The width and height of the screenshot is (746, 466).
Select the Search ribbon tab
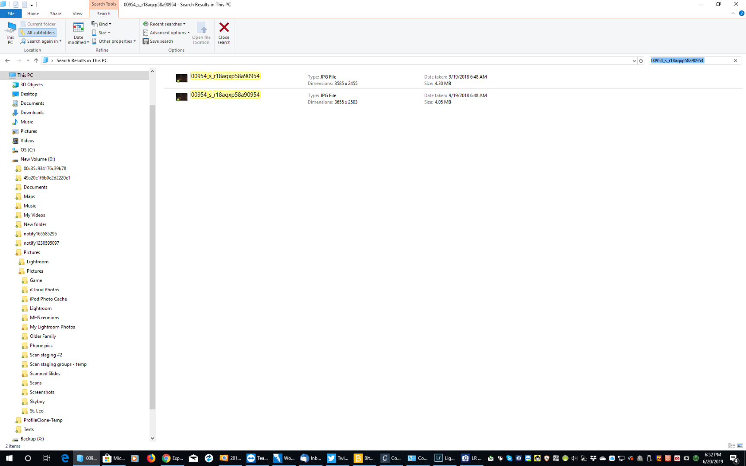[x=104, y=14]
